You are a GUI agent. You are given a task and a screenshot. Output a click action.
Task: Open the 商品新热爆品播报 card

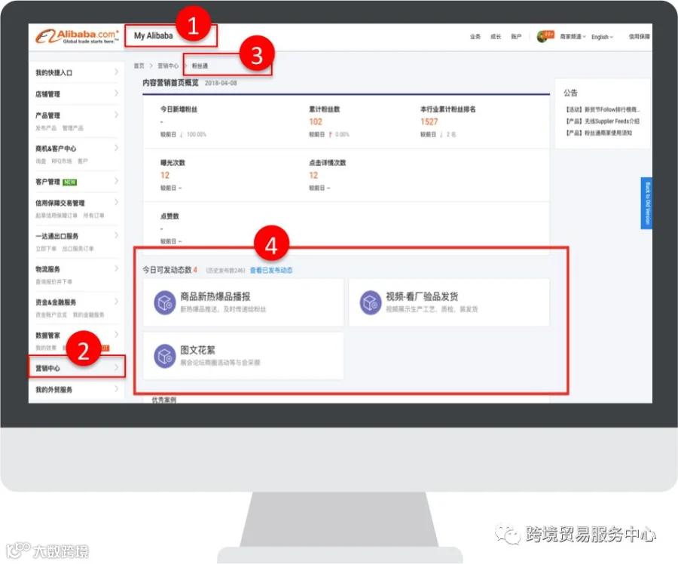click(243, 302)
